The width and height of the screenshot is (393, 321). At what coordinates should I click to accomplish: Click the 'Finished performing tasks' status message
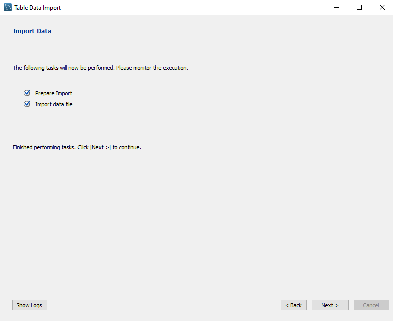[77, 147]
